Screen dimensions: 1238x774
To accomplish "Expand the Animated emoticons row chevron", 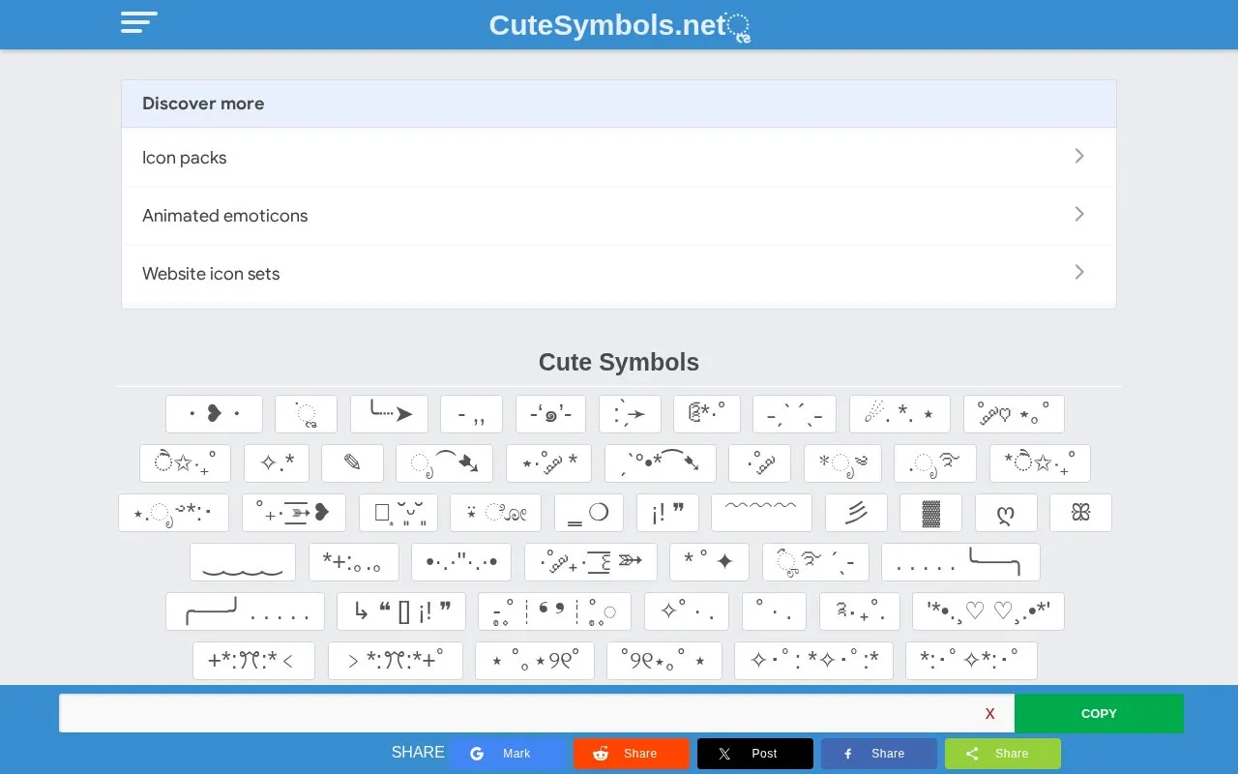I will pos(1079,214).
